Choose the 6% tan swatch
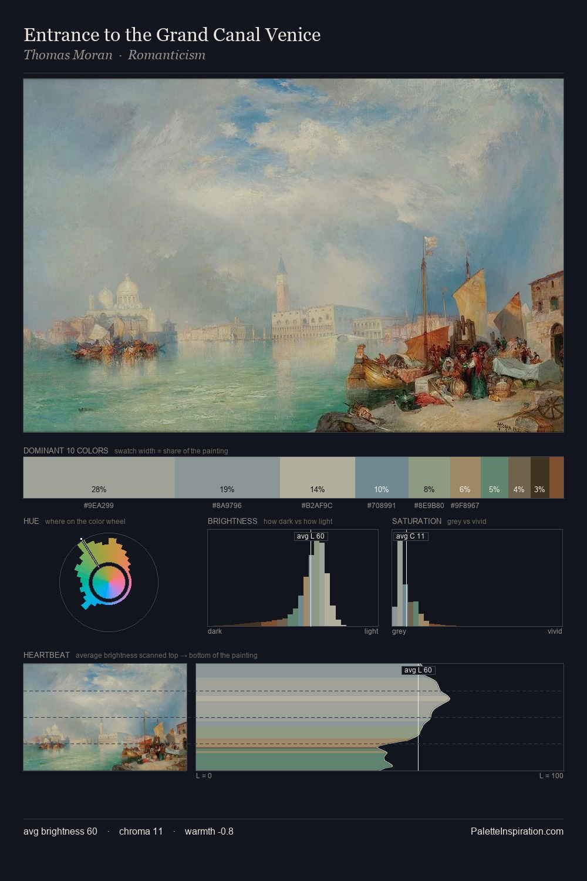The height and width of the screenshot is (881, 587). click(x=465, y=478)
